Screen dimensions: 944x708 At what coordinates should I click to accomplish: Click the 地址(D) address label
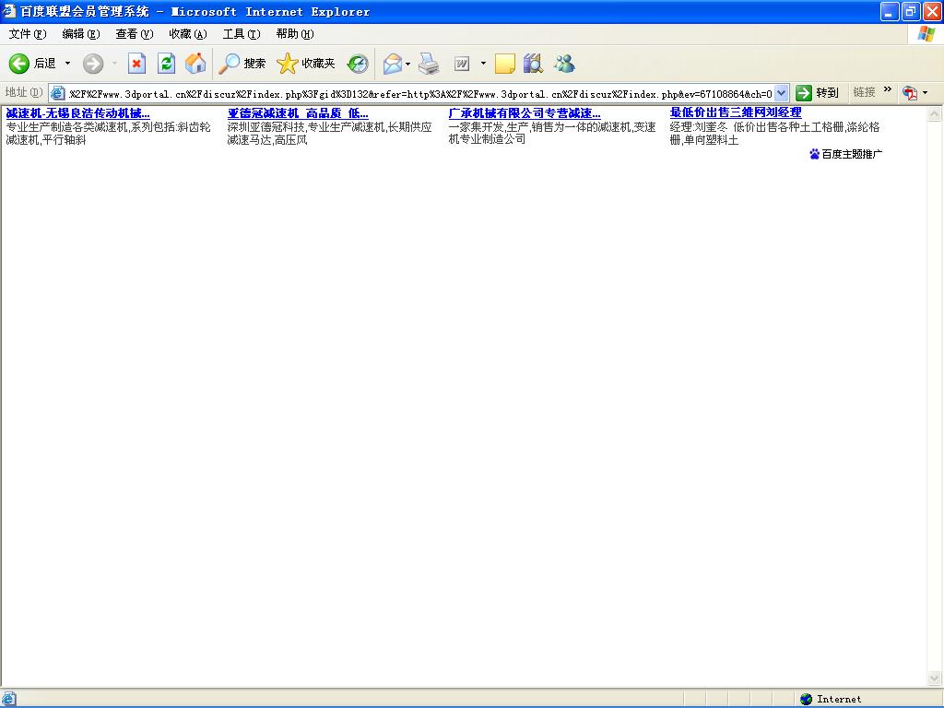click(23, 92)
